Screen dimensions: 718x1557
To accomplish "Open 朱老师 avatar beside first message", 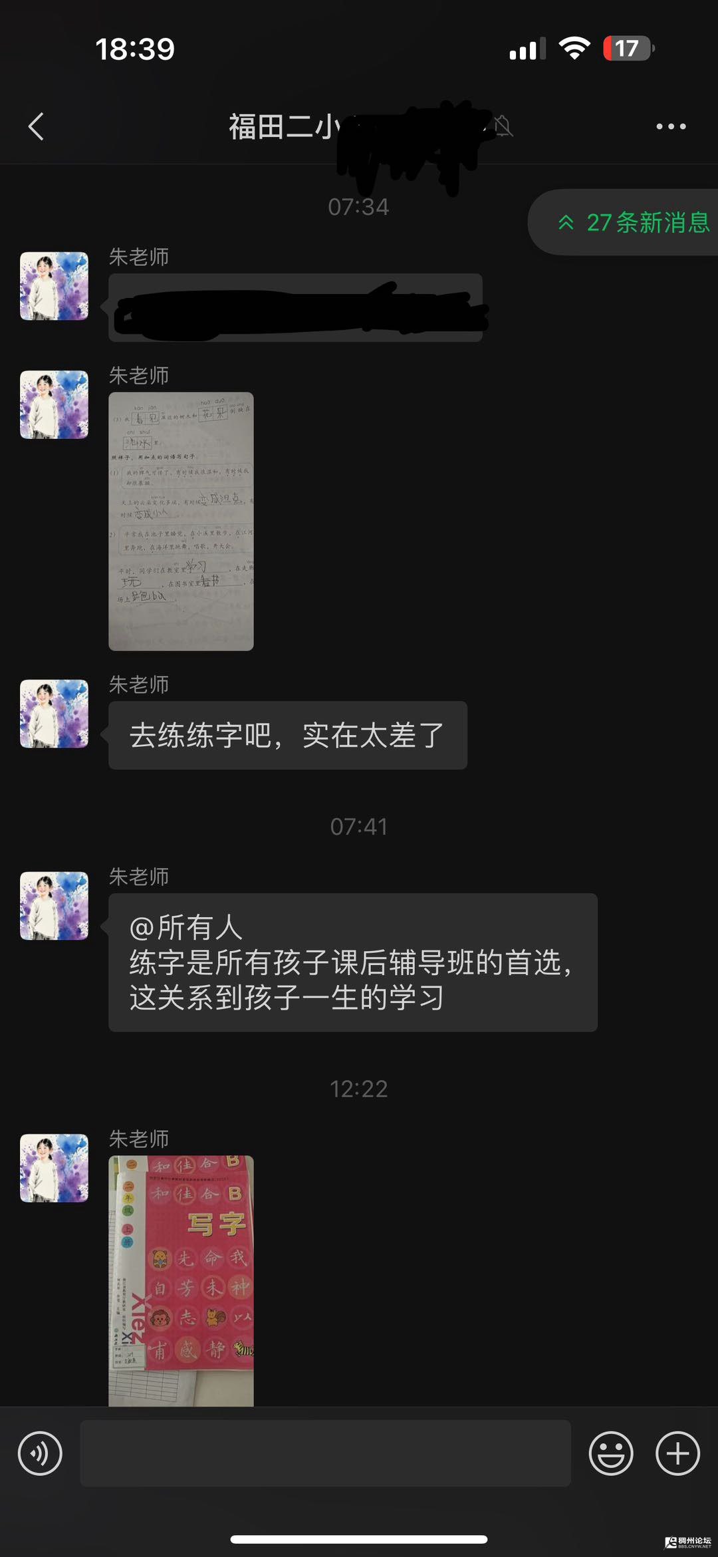I will 54,286.
